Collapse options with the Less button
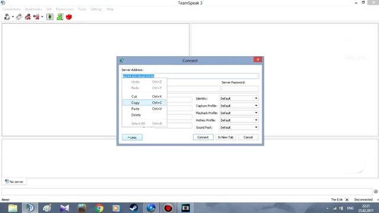 coord(132,137)
